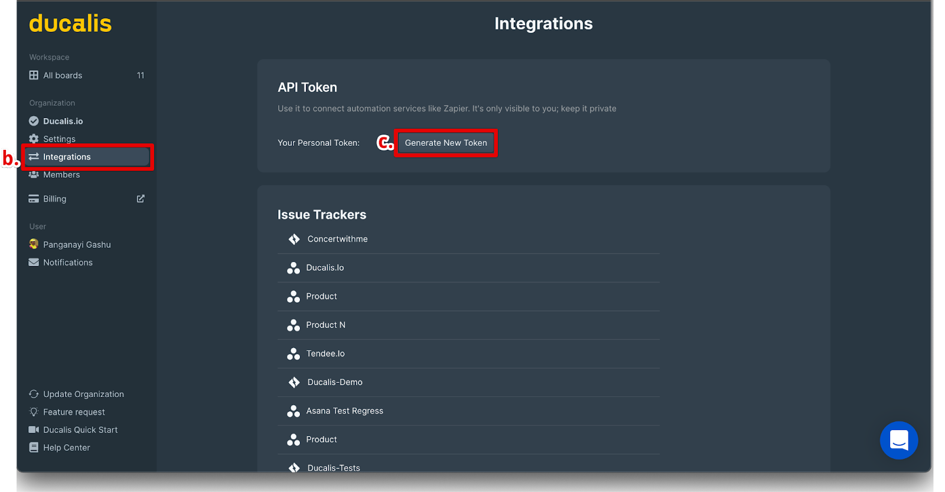Click the Your Personal Token label
Viewport: 945px width, 492px height.
click(318, 143)
